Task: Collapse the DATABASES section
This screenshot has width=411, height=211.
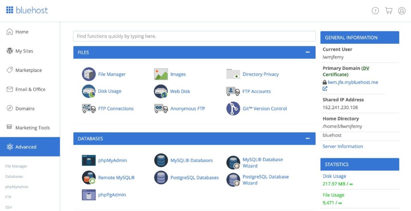Action: pyautogui.click(x=308, y=138)
